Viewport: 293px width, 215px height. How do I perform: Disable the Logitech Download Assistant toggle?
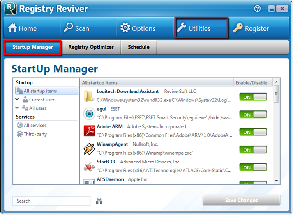tap(253, 97)
